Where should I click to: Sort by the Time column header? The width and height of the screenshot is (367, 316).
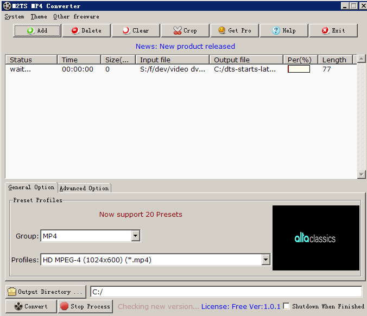point(79,60)
